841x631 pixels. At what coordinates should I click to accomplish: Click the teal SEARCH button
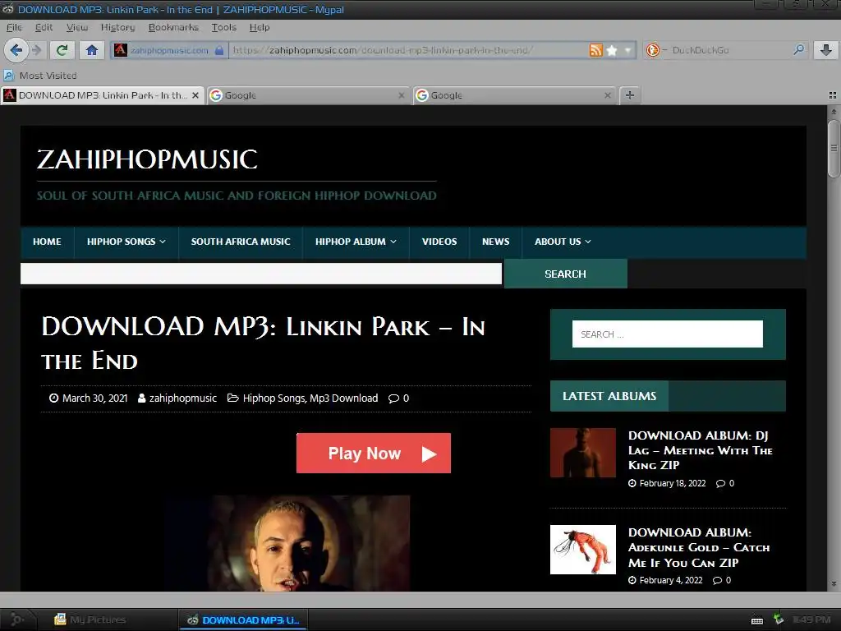click(565, 274)
